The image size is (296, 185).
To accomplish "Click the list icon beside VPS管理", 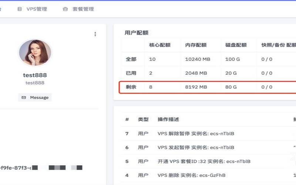I will tap(20, 9).
